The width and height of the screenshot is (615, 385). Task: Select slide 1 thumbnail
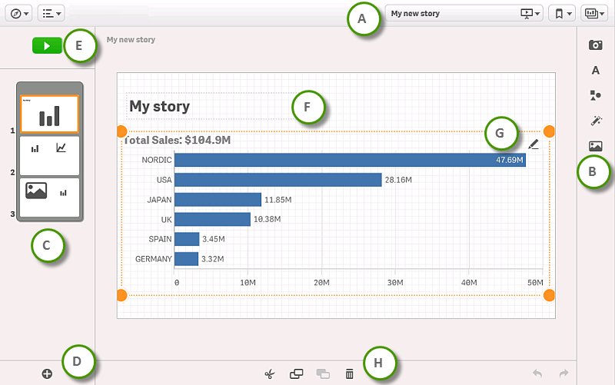click(x=49, y=115)
